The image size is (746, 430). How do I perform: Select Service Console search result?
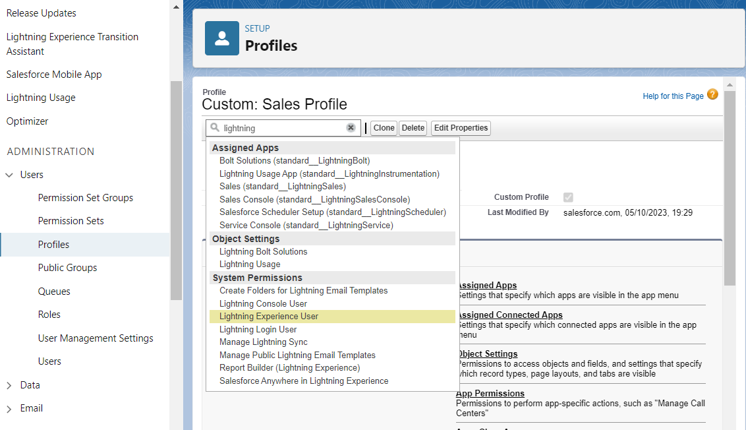[306, 226]
